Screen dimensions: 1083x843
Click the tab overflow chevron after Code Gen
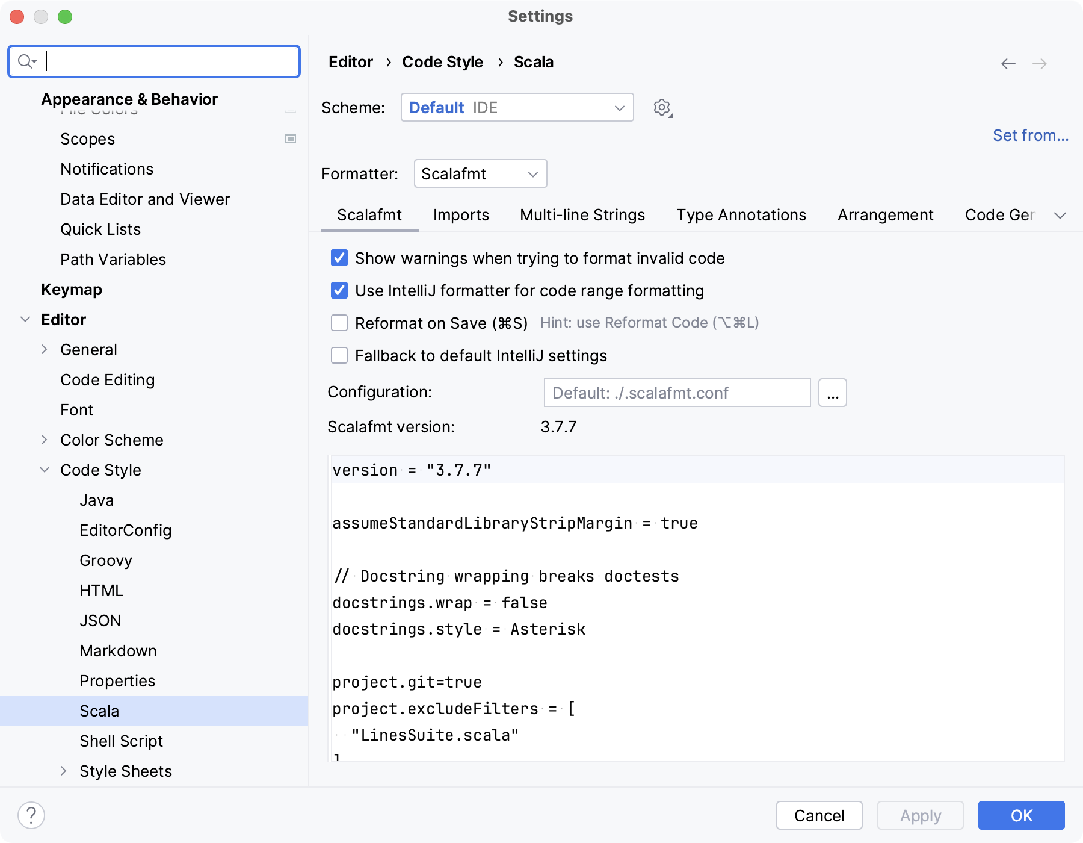pos(1061,215)
